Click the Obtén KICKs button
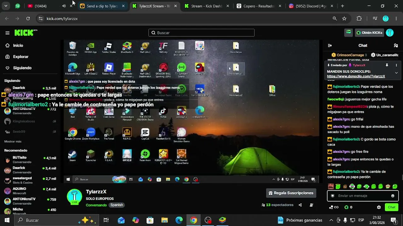403x226 pixels. [x=369, y=33]
